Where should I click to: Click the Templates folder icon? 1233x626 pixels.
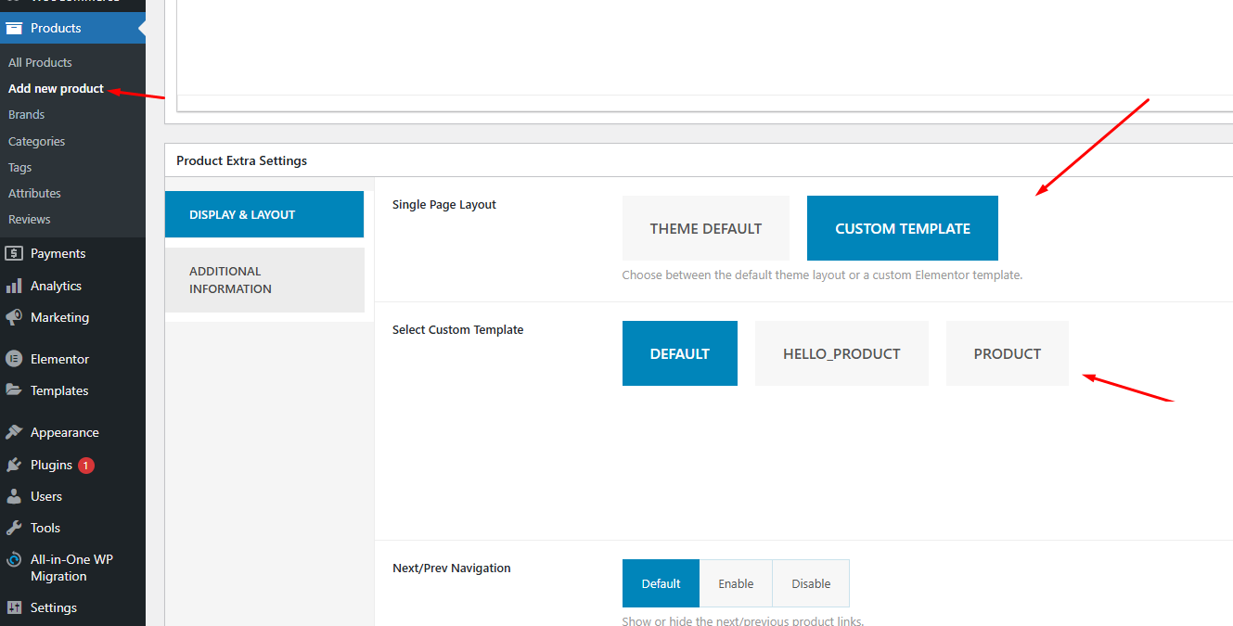pos(14,390)
